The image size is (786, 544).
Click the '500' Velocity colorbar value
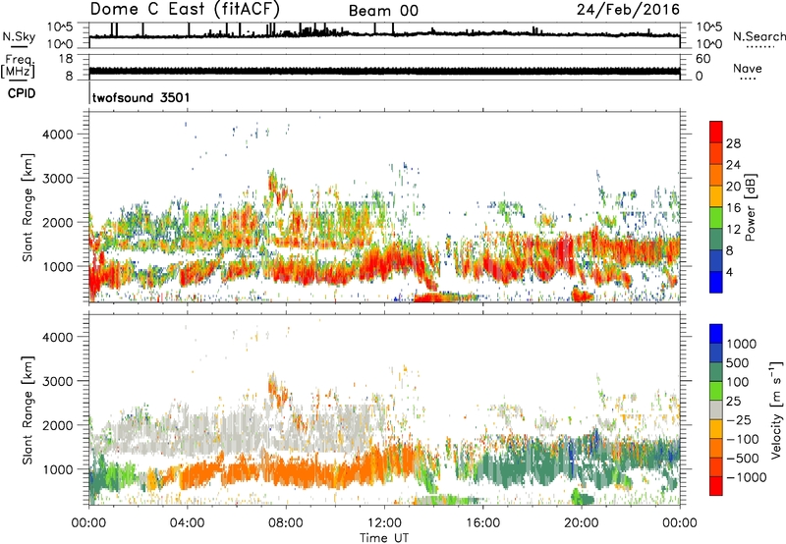click(738, 362)
